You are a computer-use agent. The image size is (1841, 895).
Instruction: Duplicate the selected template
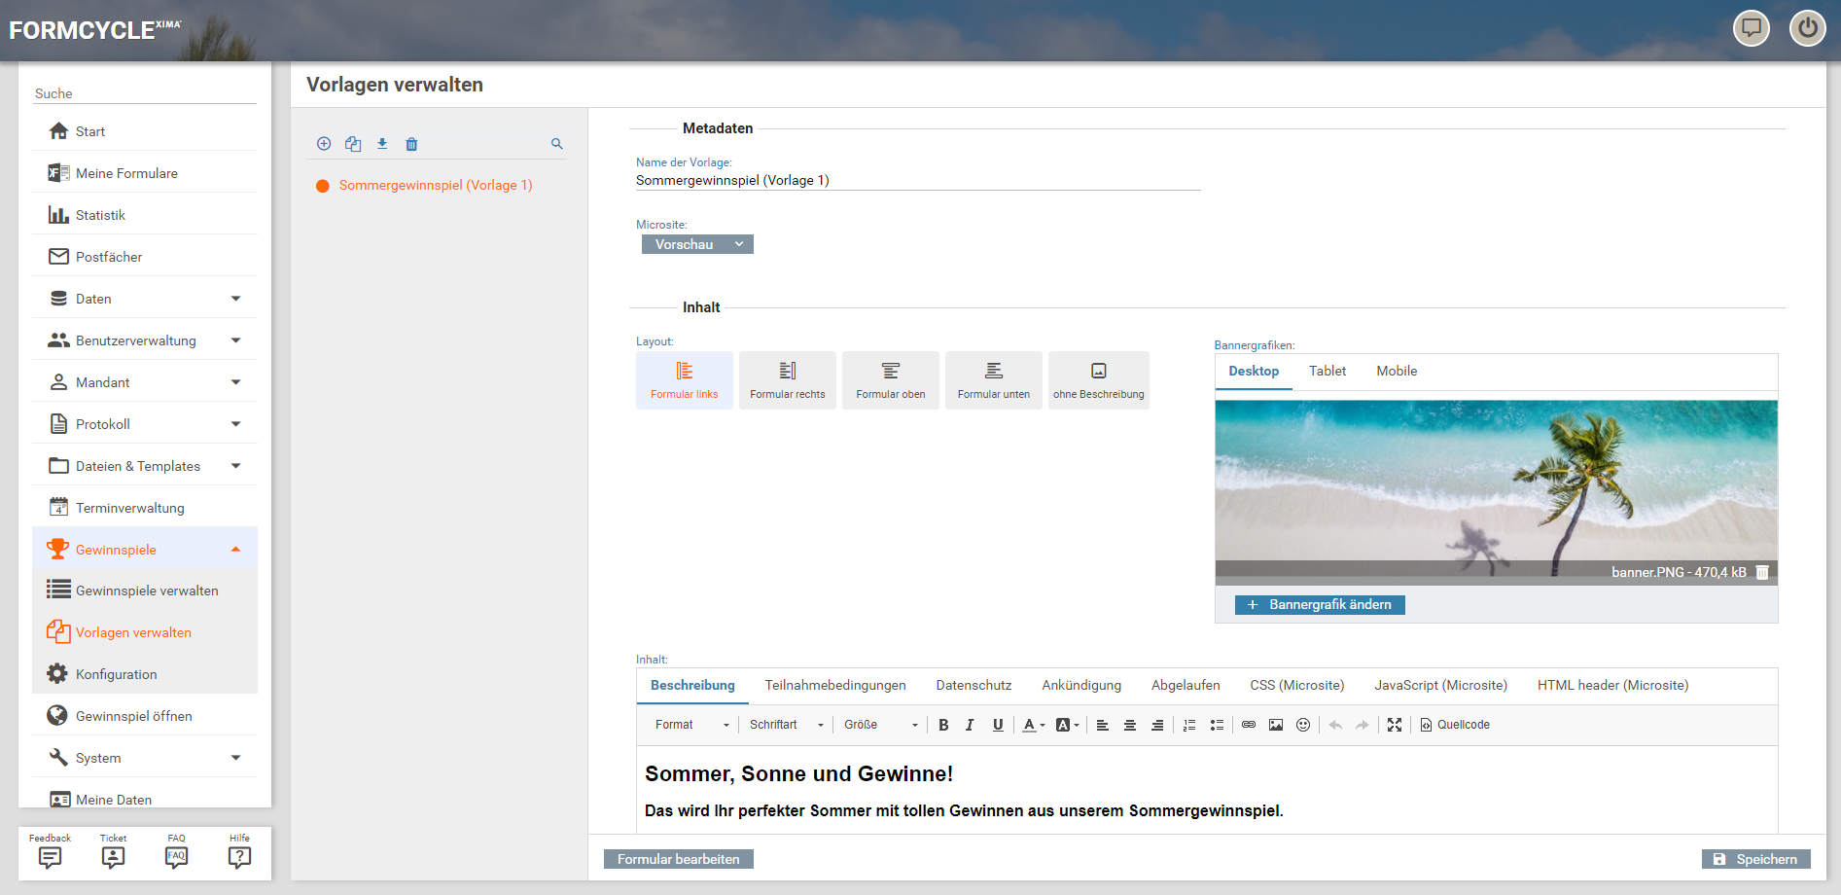[x=353, y=144]
